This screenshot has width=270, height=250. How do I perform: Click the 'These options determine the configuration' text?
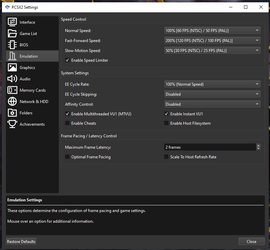(x=77, y=211)
